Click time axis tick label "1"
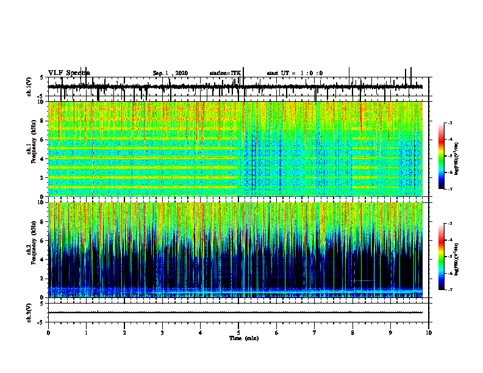This screenshot has height=373, width=483. coord(86,333)
